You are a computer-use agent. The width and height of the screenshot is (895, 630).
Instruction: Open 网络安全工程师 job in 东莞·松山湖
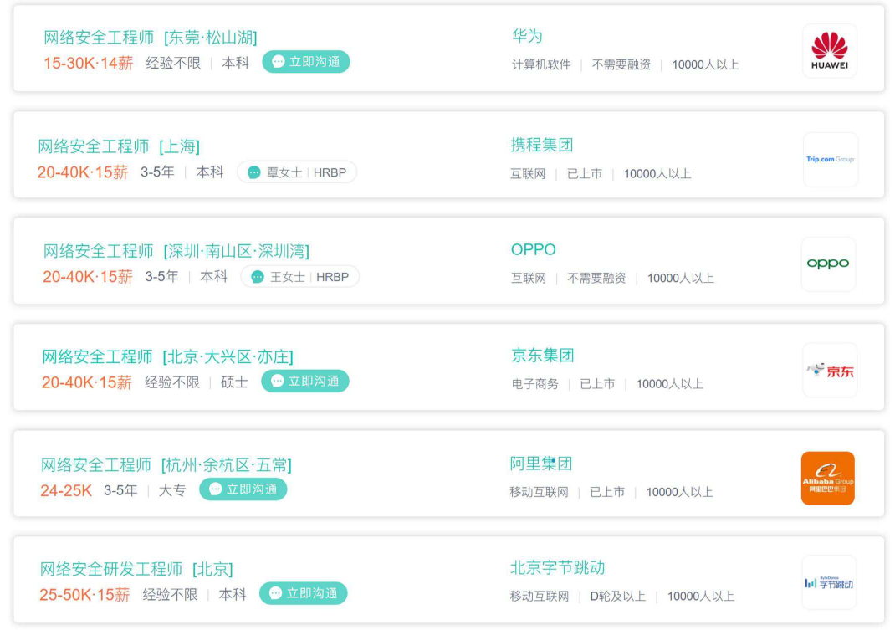[151, 38]
